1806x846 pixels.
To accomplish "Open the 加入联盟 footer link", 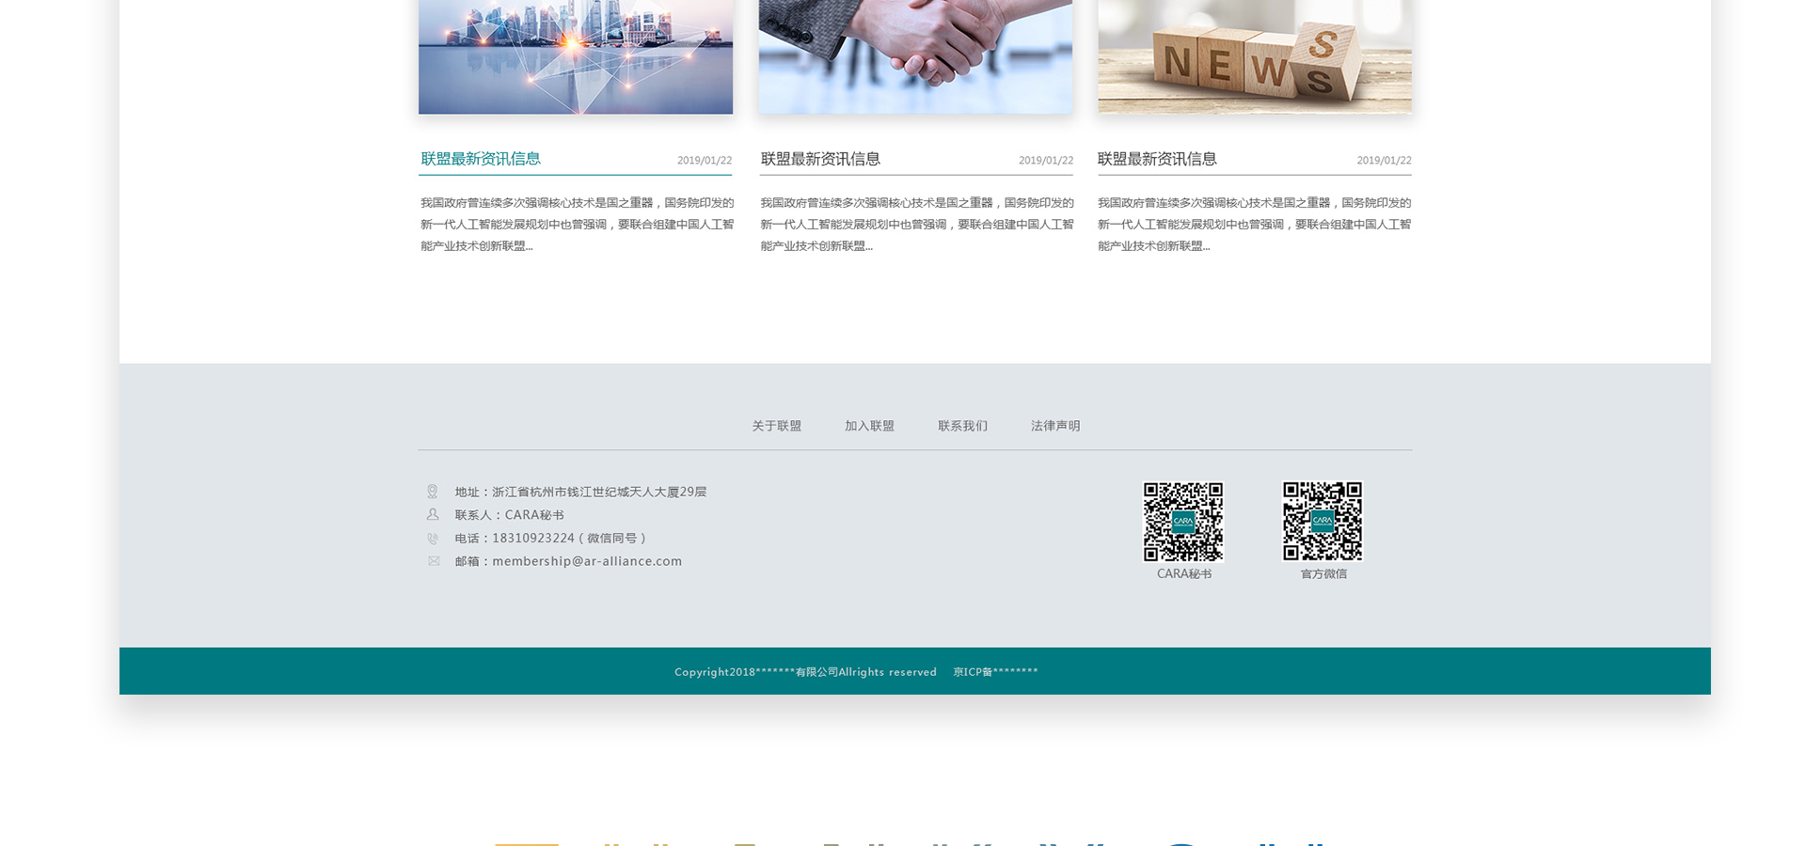I will (x=869, y=426).
